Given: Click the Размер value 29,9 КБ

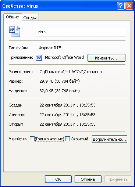Looking at the screenshot, I should coord(60,81).
